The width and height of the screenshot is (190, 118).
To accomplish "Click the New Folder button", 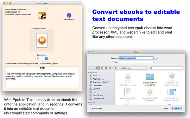I will (97, 109).
